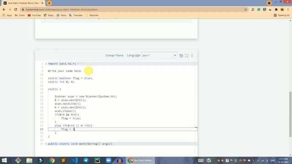Image resolution: width=292 pixels, height=164 pixels.
Task: Open the Reading list panel
Action: tap(282, 15)
